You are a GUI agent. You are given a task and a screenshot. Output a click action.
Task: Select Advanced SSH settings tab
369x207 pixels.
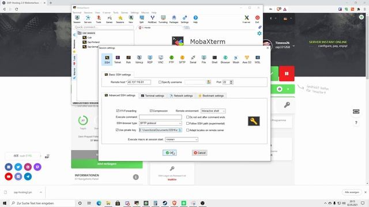point(120,95)
